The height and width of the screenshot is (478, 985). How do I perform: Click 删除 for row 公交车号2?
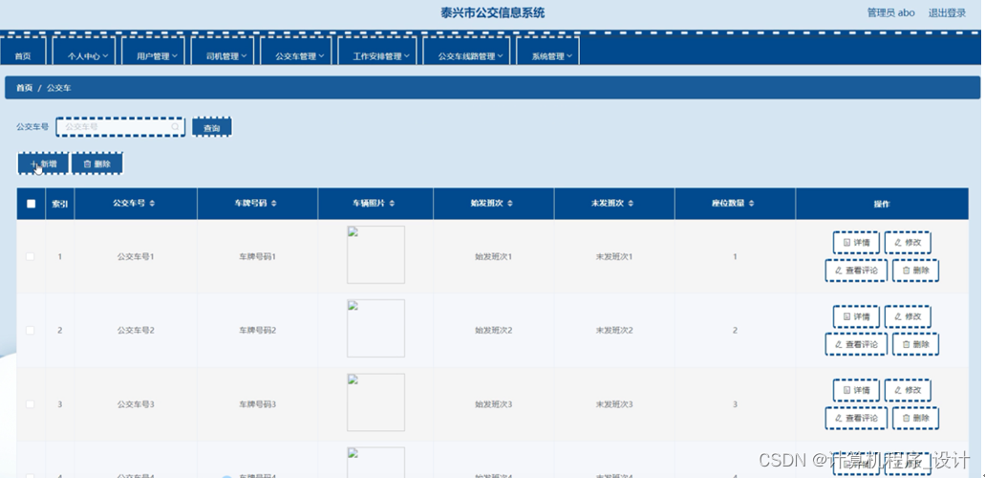point(915,344)
